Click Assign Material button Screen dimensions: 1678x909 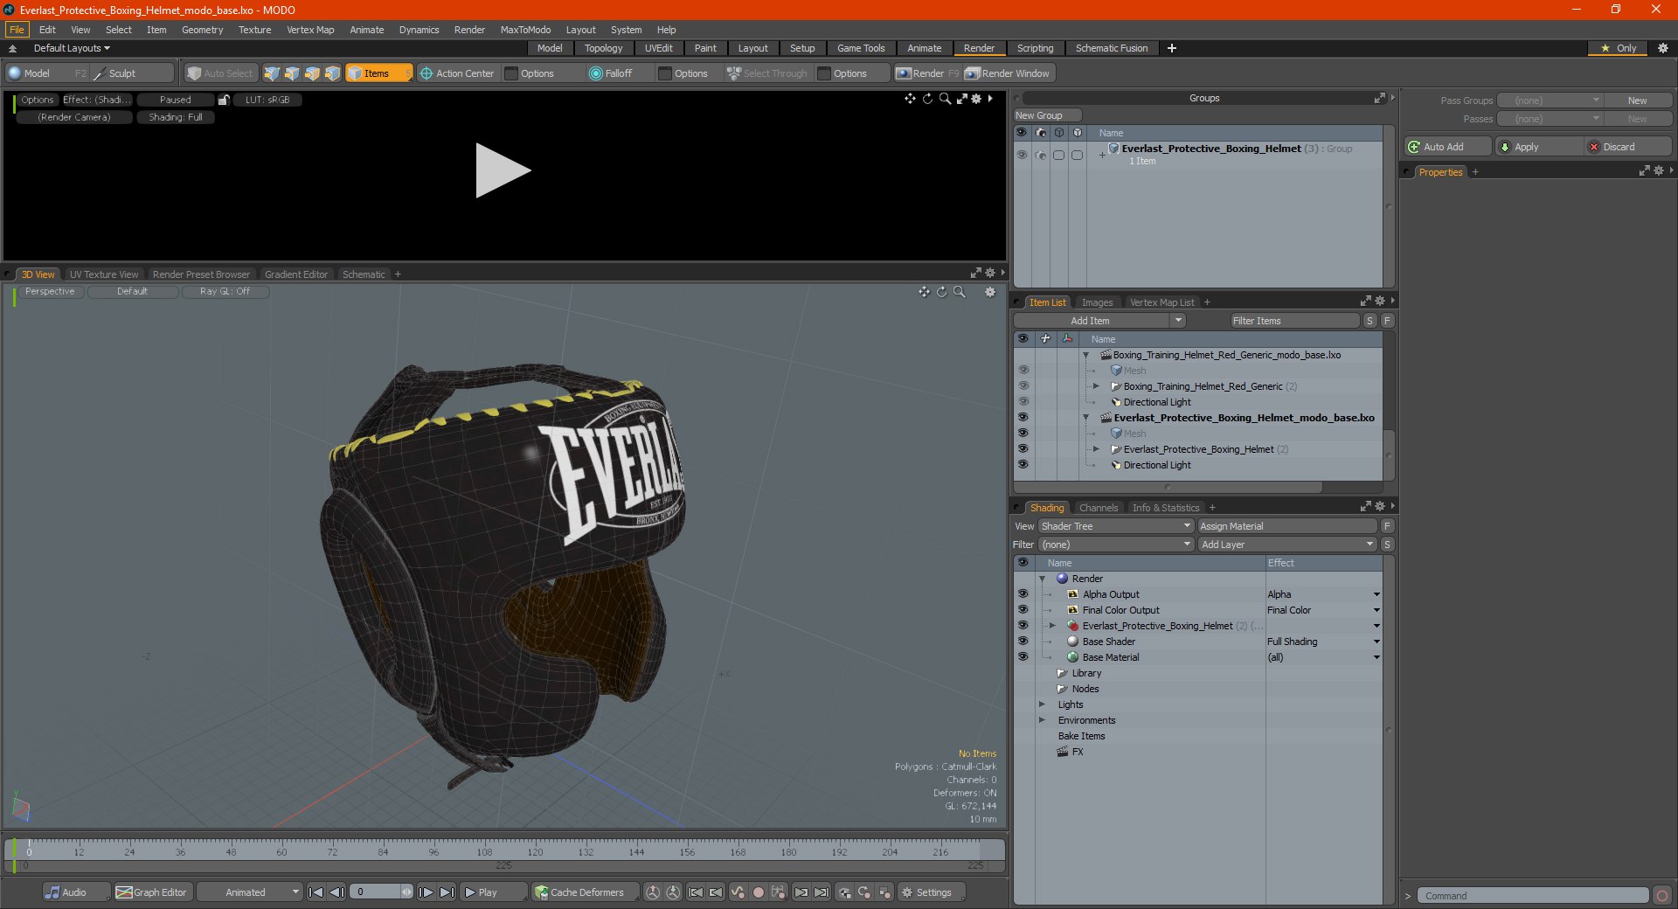1286,526
